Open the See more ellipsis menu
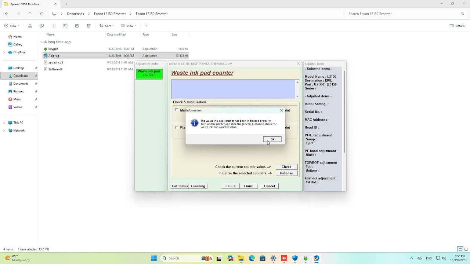Image resolution: width=470 pixels, height=264 pixels. (x=146, y=26)
